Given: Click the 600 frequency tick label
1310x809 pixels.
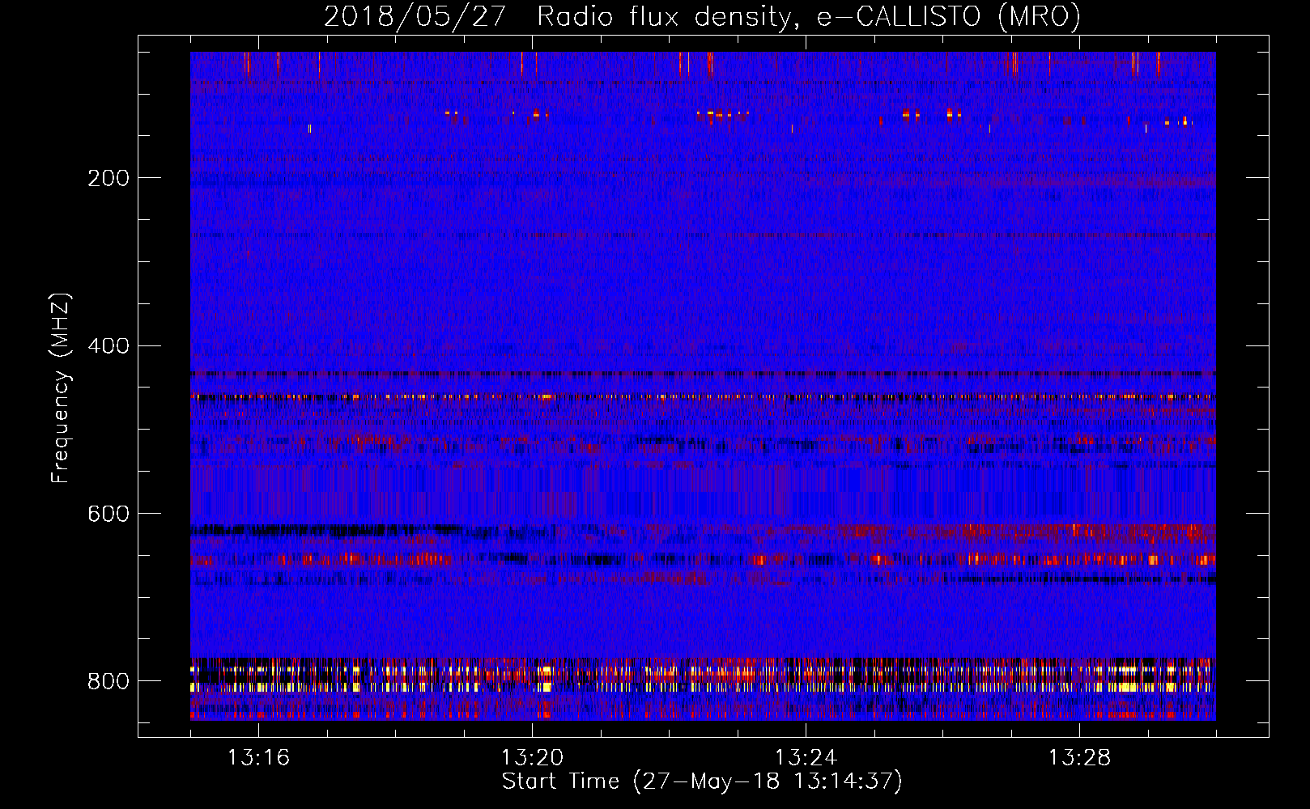Looking at the screenshot, I should pos(108,514).
